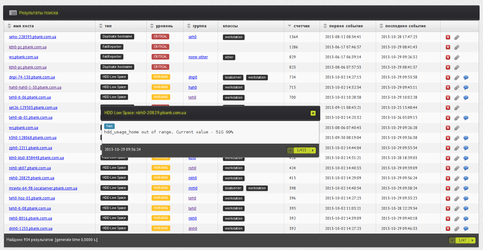The image size is (483, 250).
Task: Click paperclip for zph0-2211.pbank.com.ua
Action: [x=457, y=148]
